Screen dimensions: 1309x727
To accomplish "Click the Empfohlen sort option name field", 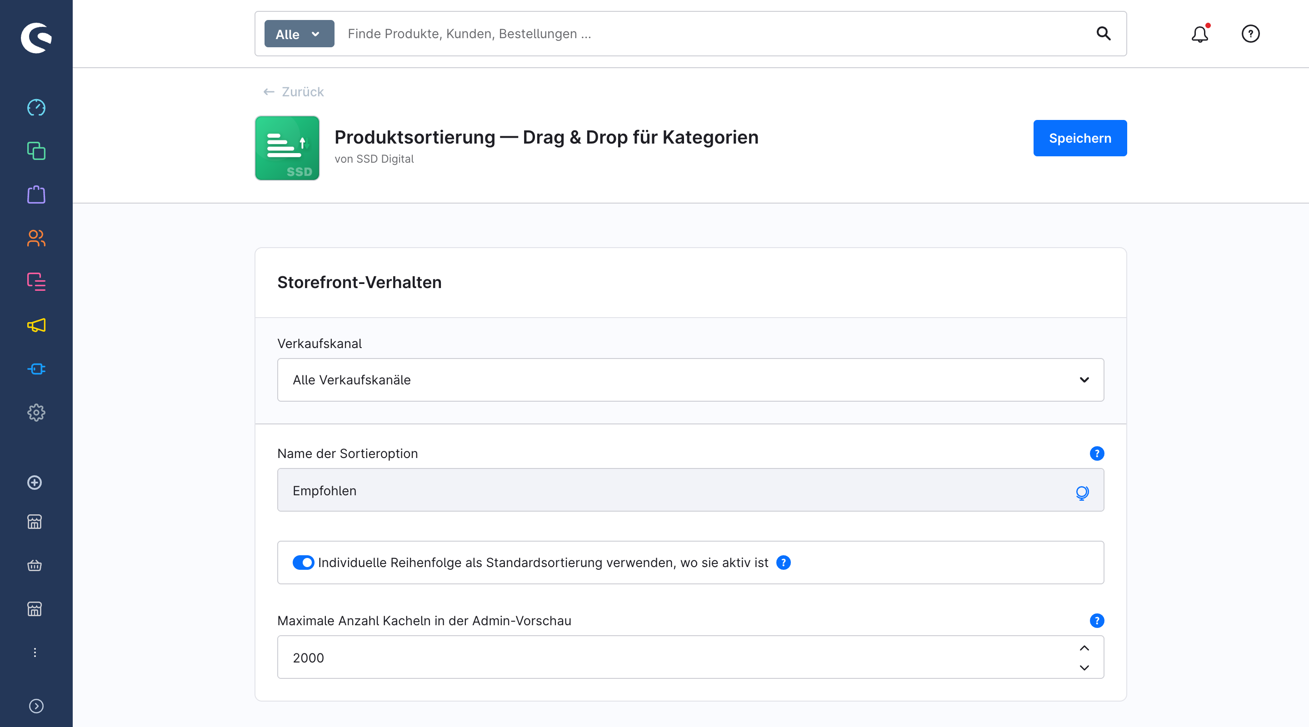I will pos(690,490).
